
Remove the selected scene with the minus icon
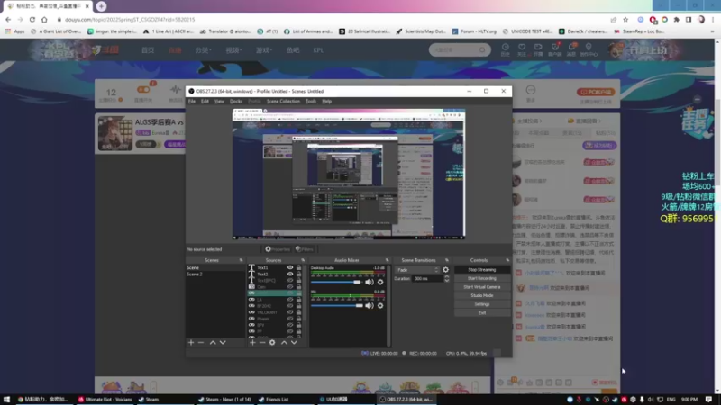click(x=201, y=343)
